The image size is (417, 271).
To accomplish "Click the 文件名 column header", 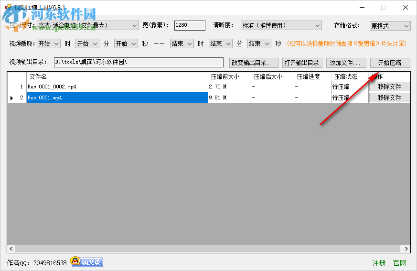I will click(117, 76).
